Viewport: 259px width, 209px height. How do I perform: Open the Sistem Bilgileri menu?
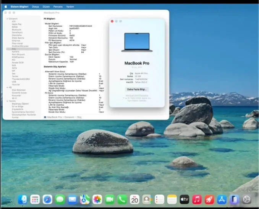pyautogui.click(x=19, y=6)
